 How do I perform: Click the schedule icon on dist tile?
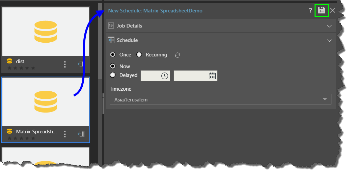pos(81,64)
